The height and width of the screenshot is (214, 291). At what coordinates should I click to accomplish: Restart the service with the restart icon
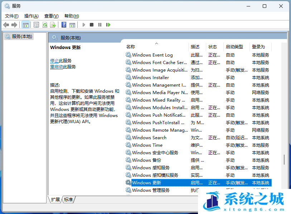click(x=108, y=25)
